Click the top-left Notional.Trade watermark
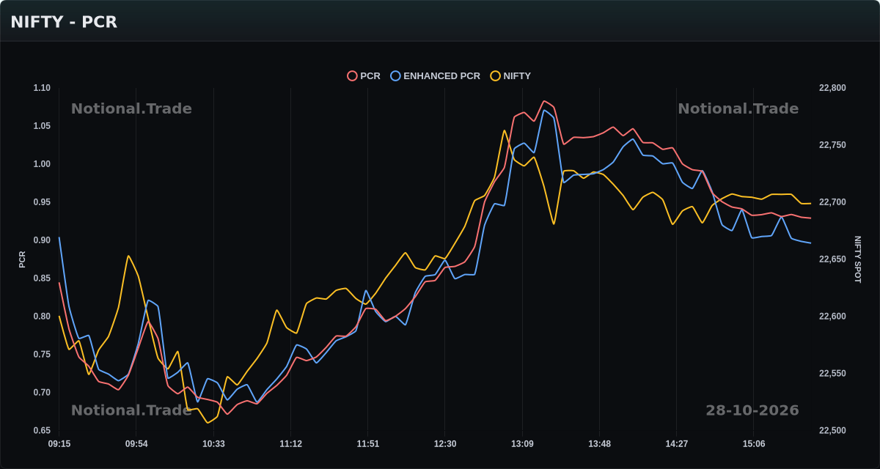Image resolution: width=880 pixels, height=469 pixels. pos(131,108)
